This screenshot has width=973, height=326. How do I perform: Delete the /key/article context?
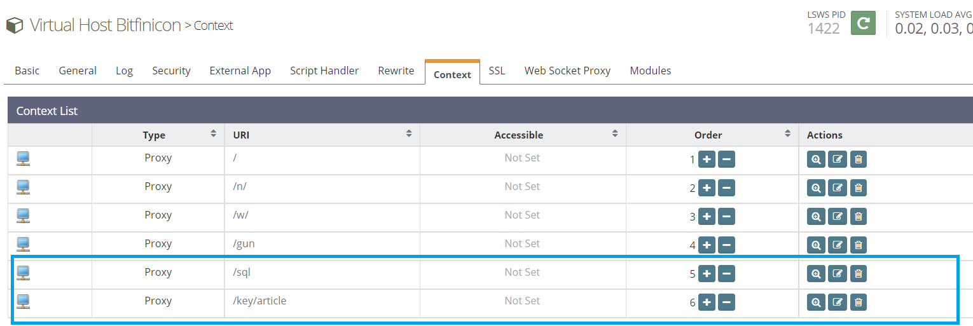click(859, 302)
